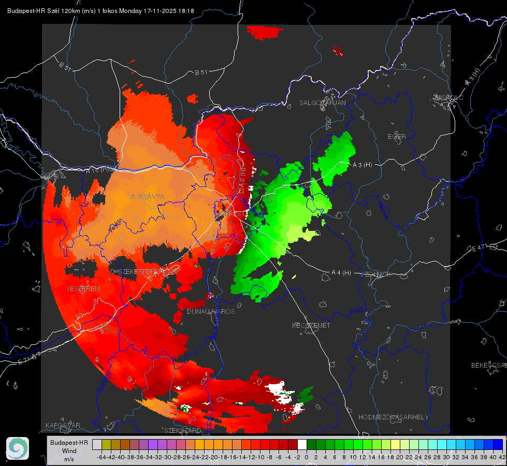This screenshot has height=466, width=507.
Task: Pick the grey swatch left of -64
Action: (97, 445)
